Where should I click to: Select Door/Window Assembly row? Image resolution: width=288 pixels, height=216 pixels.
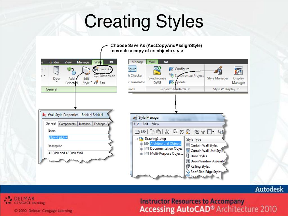pos(205,161)
